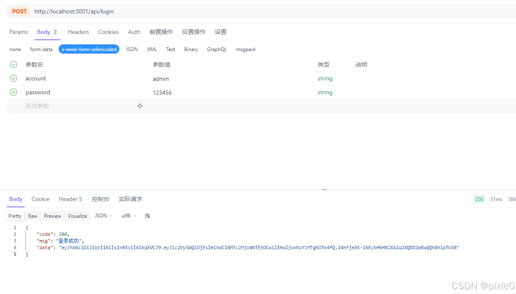Image resolution: width=516 pixels, height=294 pixels.
Task: Select the x-www-form-urlencoded highlighted option
Action: (89, 49)
